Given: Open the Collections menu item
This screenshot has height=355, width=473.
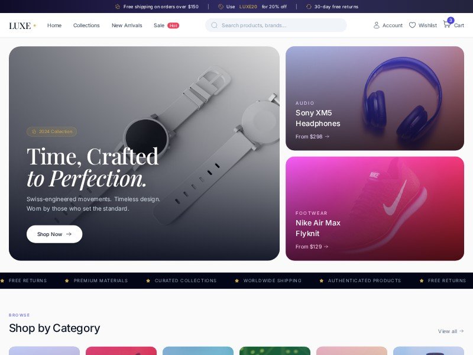Looking at the screenshot, I should 86,25.
